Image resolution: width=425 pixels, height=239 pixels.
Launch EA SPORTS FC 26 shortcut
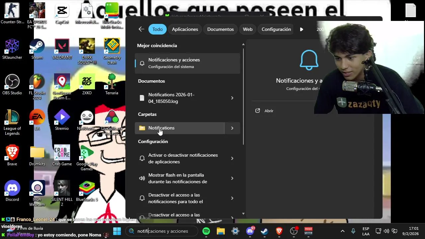pyautogui.click(x=37, y=16)
